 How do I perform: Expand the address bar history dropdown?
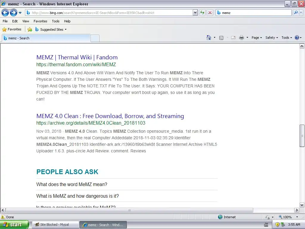[195, 13]
